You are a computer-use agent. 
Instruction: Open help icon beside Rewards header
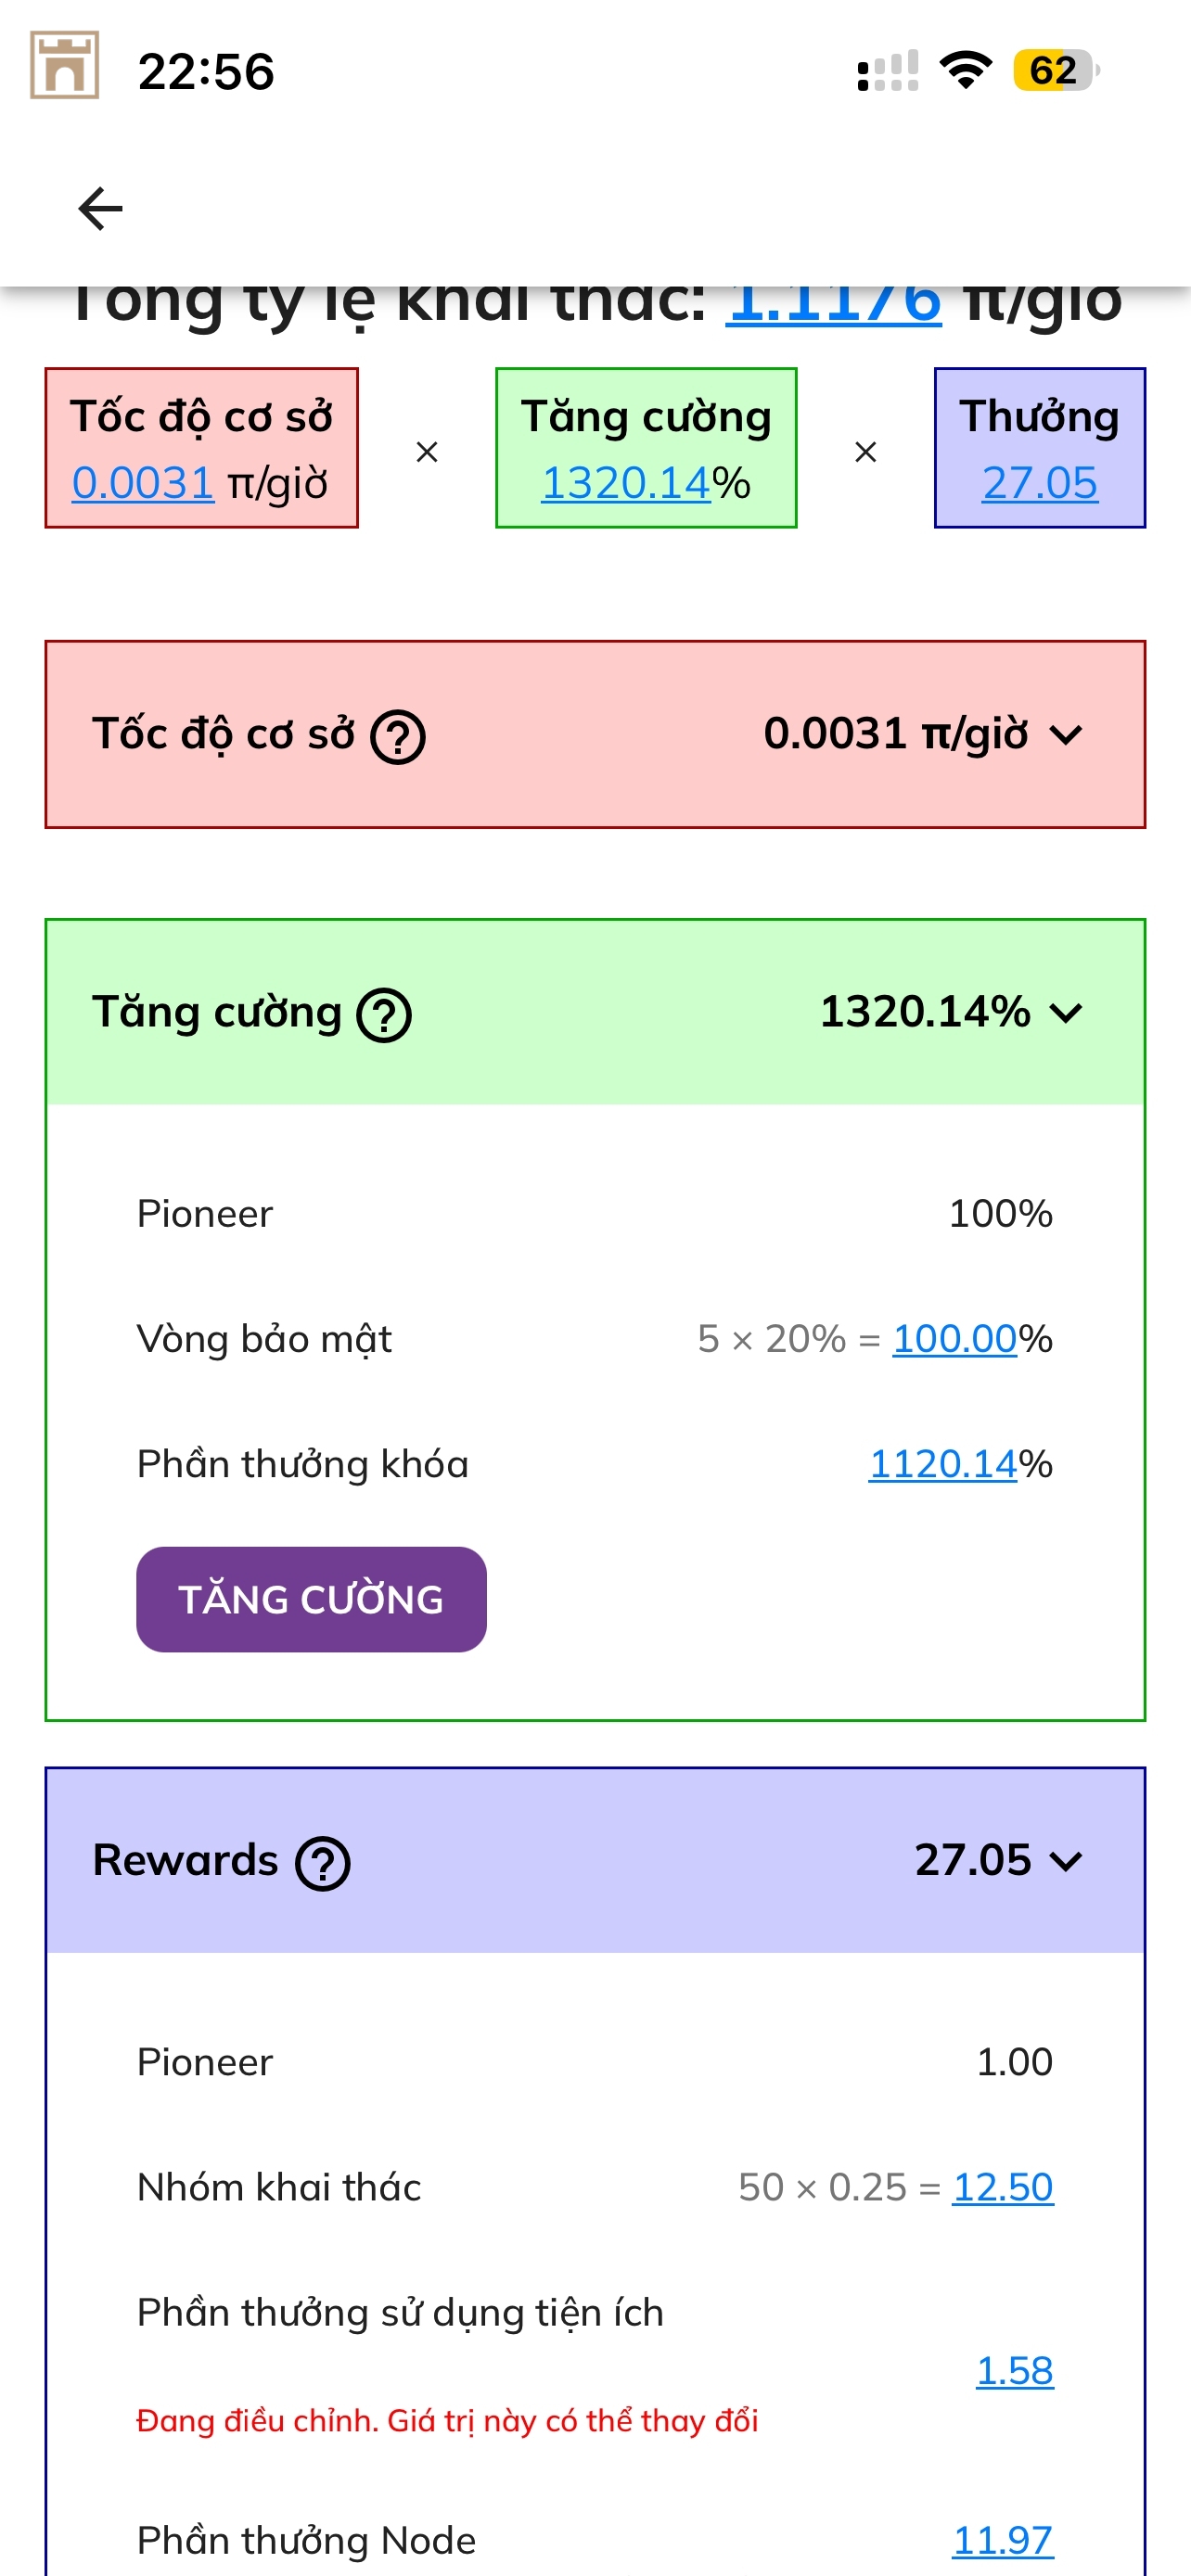(323, 1863)
